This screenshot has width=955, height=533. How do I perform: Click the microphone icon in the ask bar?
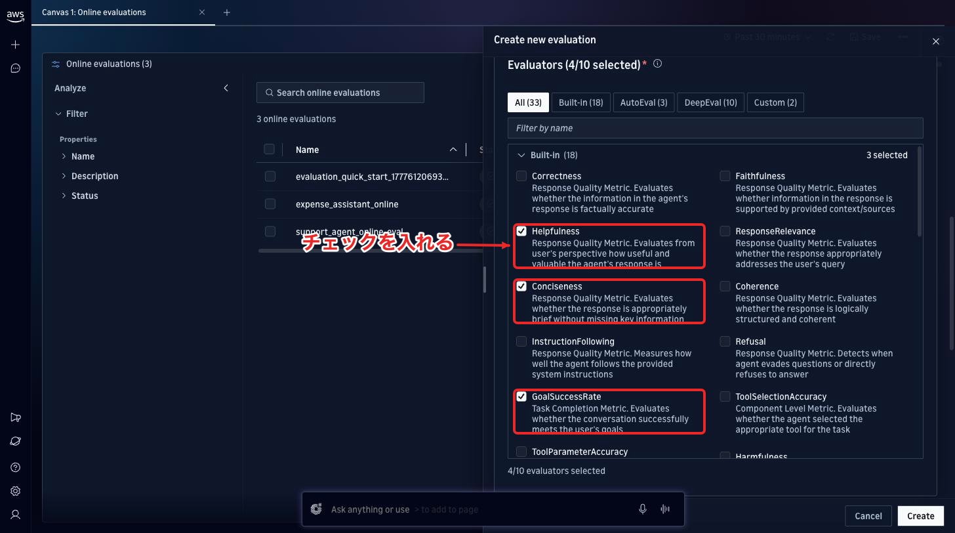tap(643, 509)
